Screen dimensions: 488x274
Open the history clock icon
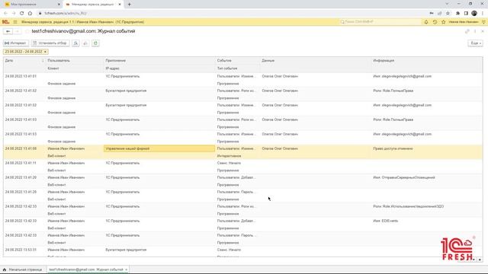[435, 22]
